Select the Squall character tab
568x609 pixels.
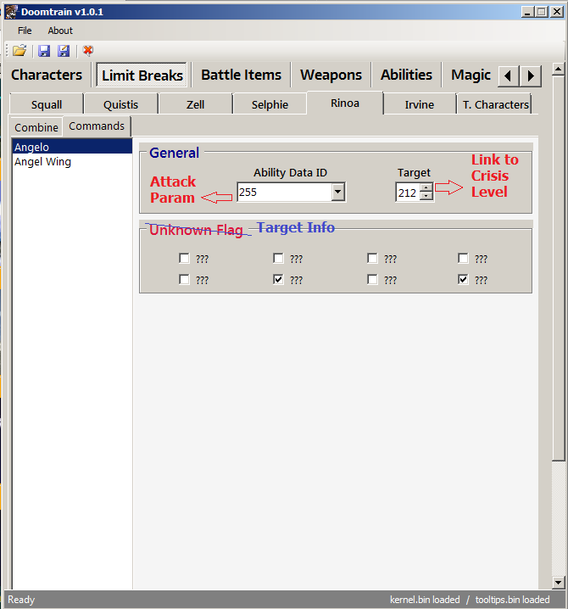(x=47, y=104)
